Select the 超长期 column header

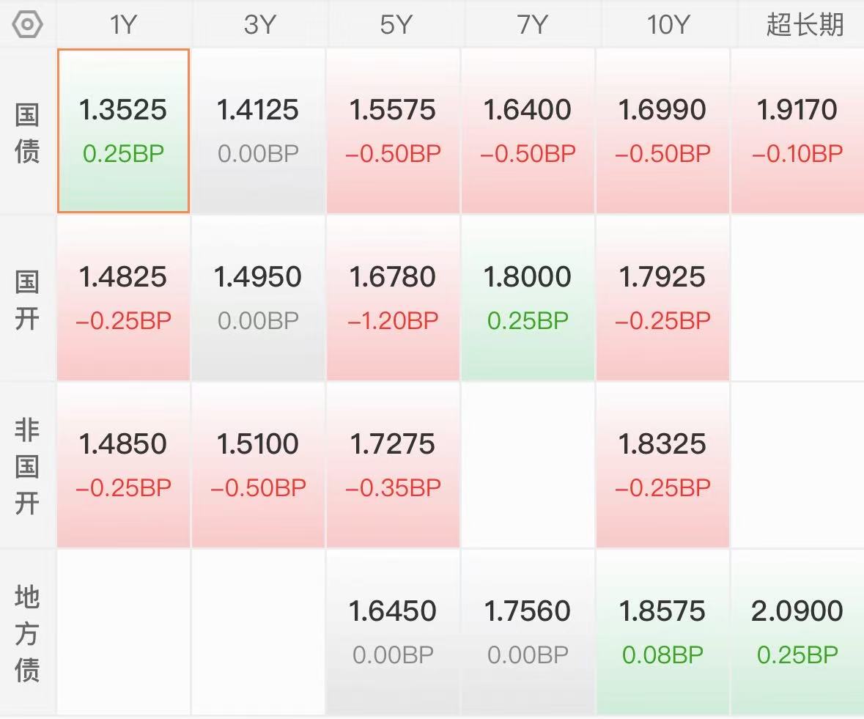coord(805,25)
